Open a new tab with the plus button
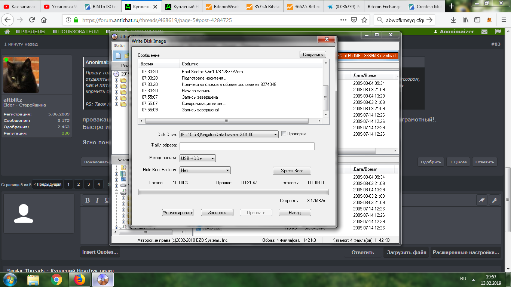This screenshot has height=287, width=511. click(452, 6)
